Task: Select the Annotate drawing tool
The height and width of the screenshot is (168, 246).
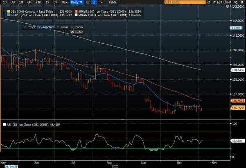Action: tap(46, 27)
